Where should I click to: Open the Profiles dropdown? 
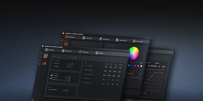pos(63,57)
